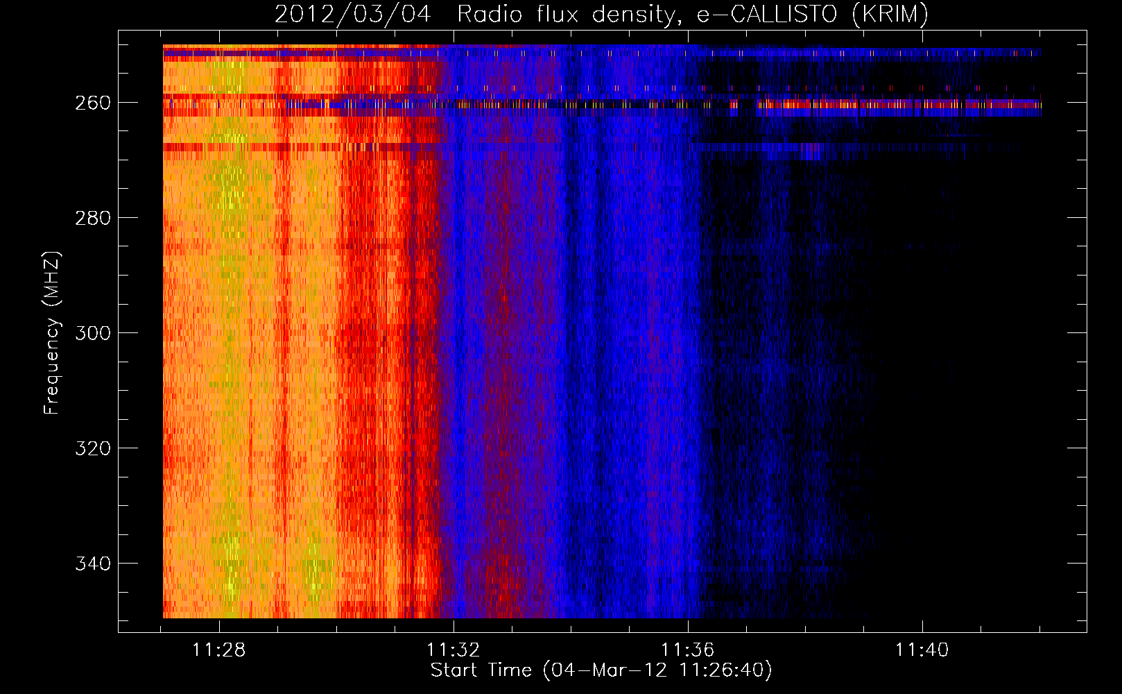The image size is (1122, 694).
Task: Click the 'Frequency (MHZ)' axis label
Action: (x=52, y=332)
